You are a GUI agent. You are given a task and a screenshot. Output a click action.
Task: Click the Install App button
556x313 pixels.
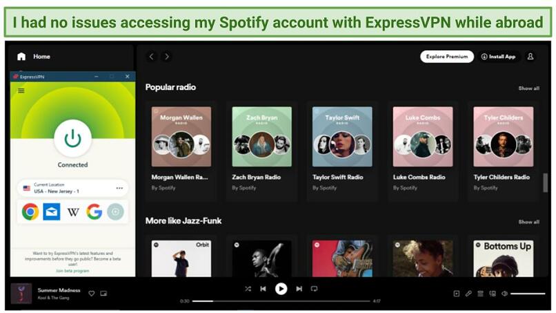(x=498, y=57)
